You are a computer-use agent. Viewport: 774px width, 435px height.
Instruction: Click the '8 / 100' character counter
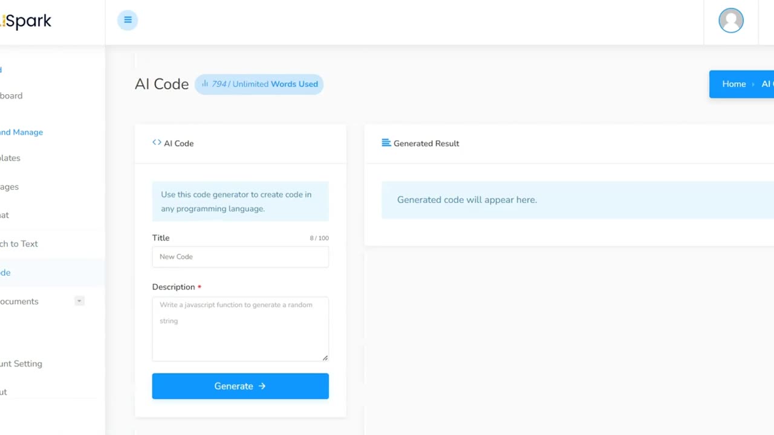(319, 238)
